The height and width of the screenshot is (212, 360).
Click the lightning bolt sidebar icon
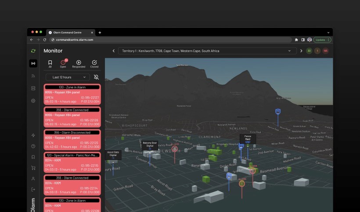(33, 135)
